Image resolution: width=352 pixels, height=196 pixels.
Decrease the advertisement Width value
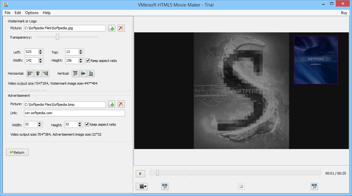point(40,126)
